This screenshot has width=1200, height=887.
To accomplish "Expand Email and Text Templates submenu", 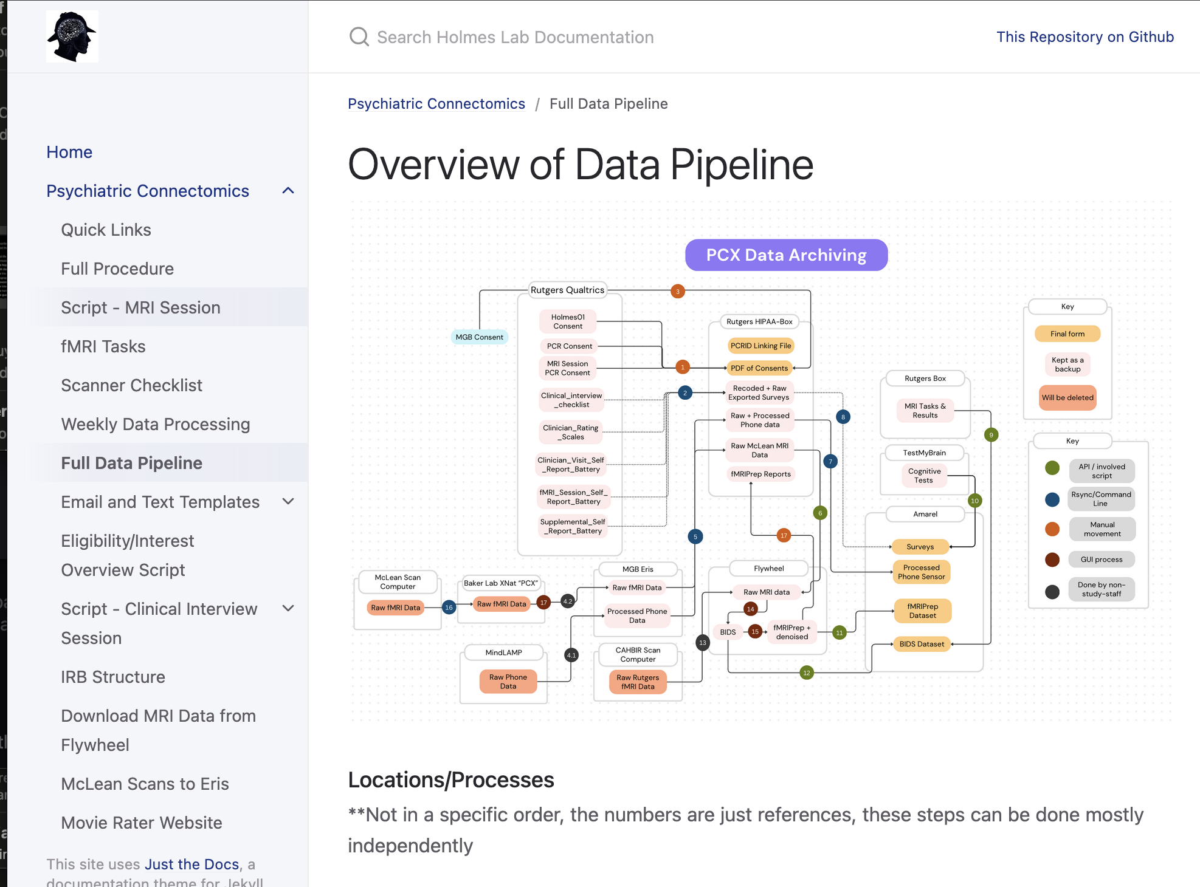I will click(288, 502).
